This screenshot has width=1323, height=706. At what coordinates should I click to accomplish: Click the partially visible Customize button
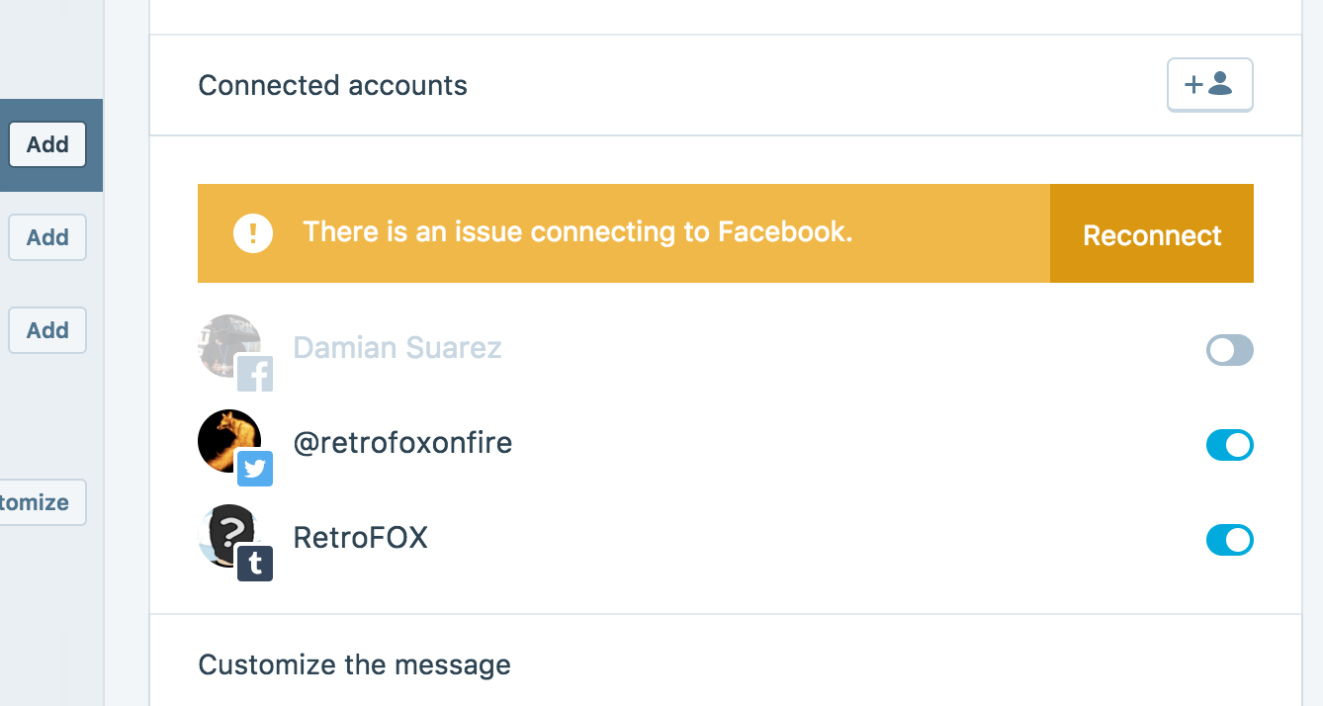click(x=40, y=502)
